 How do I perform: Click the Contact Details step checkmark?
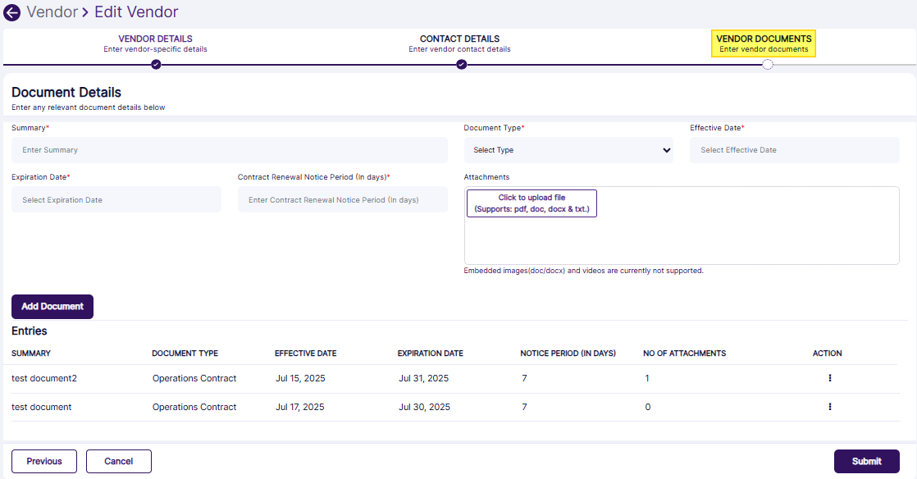[x=461, y=65]
